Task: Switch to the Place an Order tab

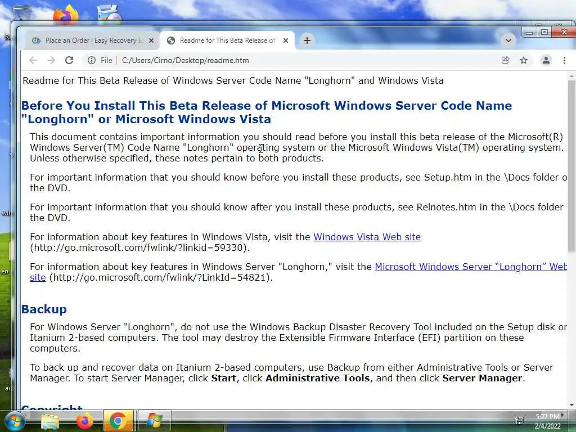Action: (93, 40)
